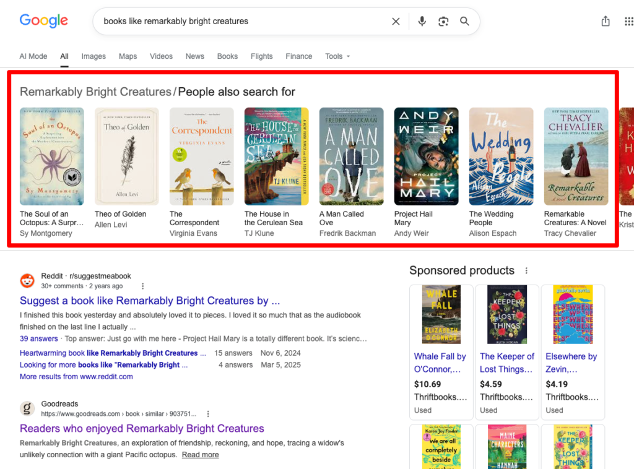Open The Soul of an Octopus cover
The height and width of the screenshot is (469, 634).
52,157
